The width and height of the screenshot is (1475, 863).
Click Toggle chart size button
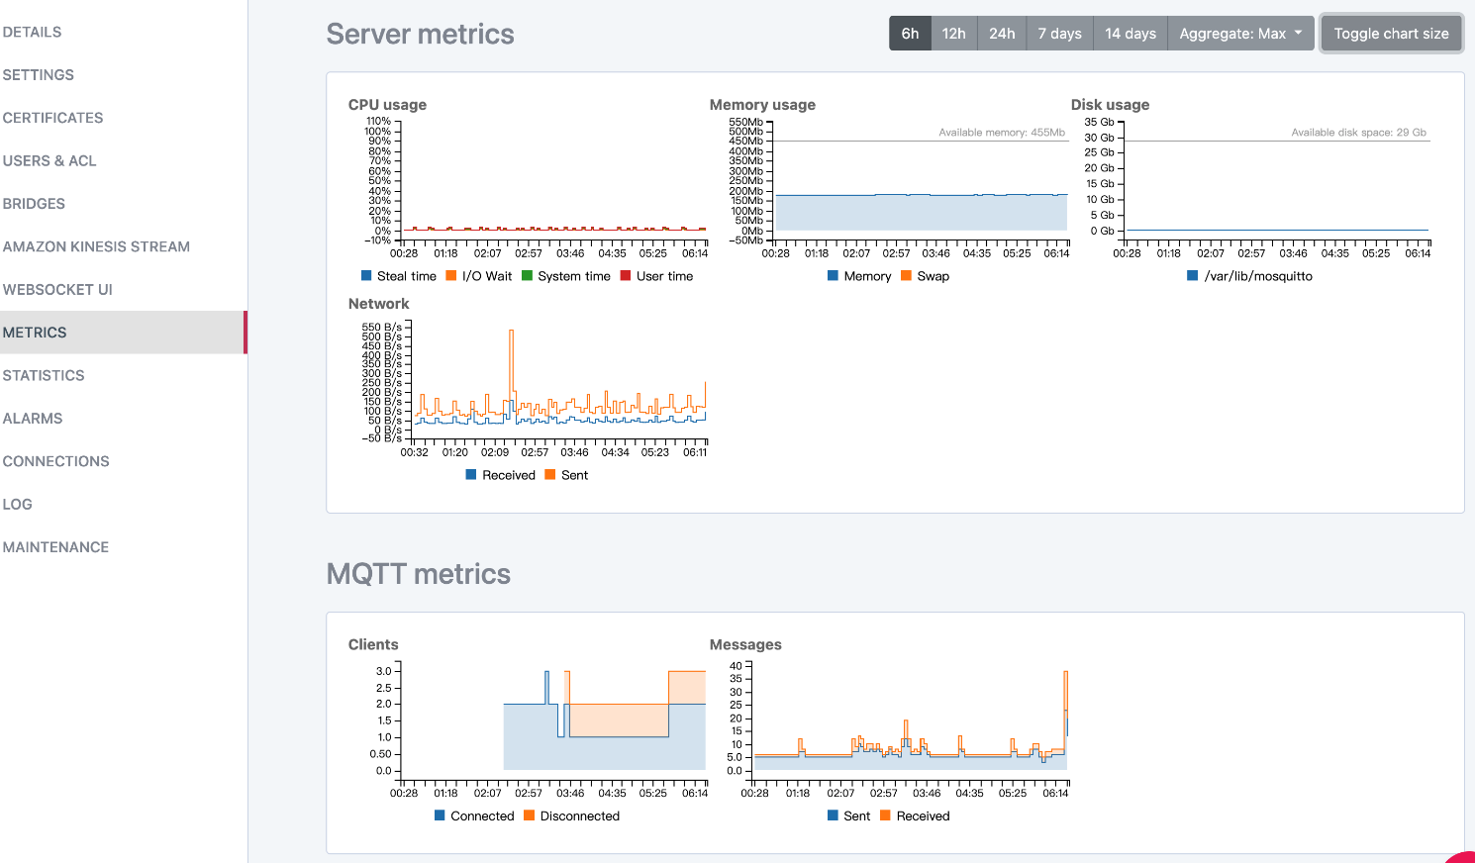(1391, 34)
